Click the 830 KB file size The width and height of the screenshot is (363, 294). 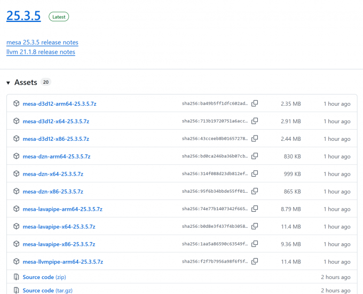point(293,156)
